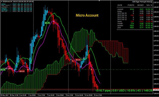Click the 7 Jun 01:00 time axis label
This screenshot has height=97, width=159.
coord(51,95)
